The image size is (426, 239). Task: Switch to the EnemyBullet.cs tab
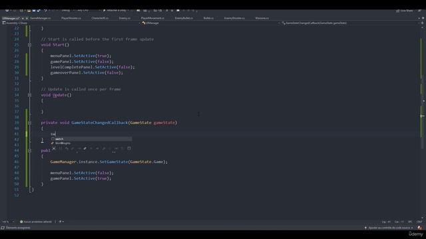pos(184,18)
